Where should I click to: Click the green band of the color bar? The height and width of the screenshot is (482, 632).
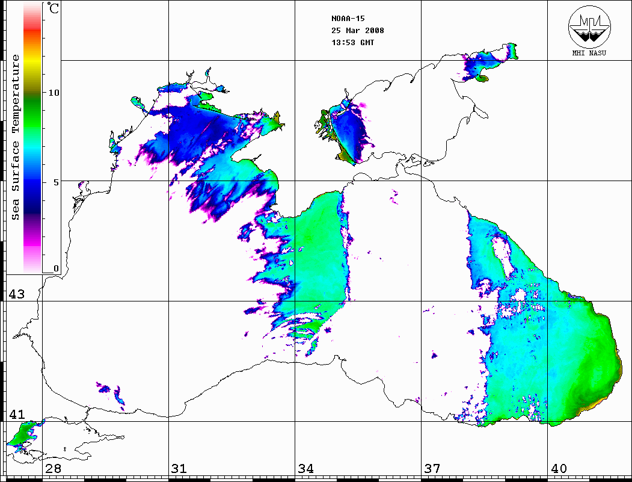pos(32,115)
